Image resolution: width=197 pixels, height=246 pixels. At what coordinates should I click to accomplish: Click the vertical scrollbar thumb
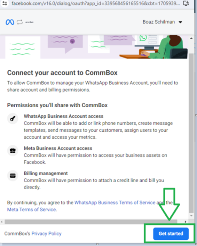tap(191, 133)
